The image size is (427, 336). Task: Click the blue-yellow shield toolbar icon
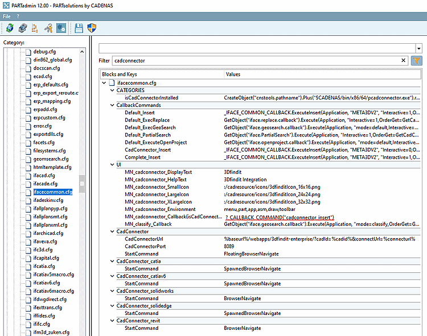click(92, 28)
